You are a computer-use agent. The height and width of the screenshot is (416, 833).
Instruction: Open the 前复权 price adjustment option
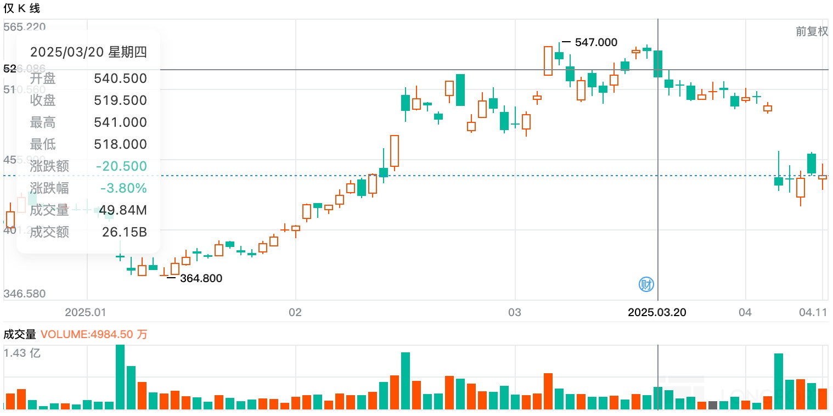812,31
